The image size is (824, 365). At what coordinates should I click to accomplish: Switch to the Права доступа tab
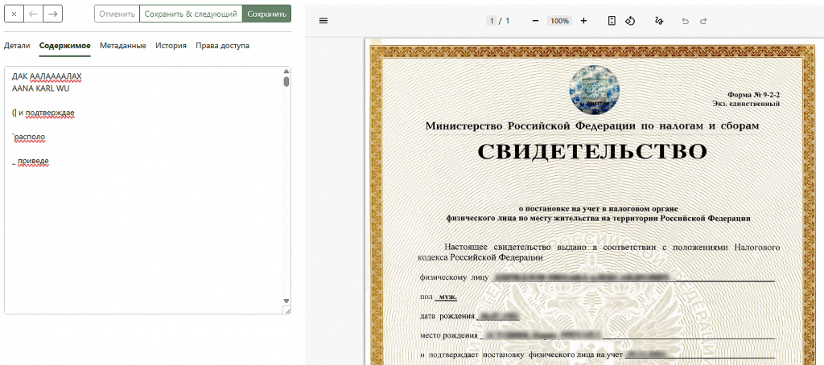(222, 46)
